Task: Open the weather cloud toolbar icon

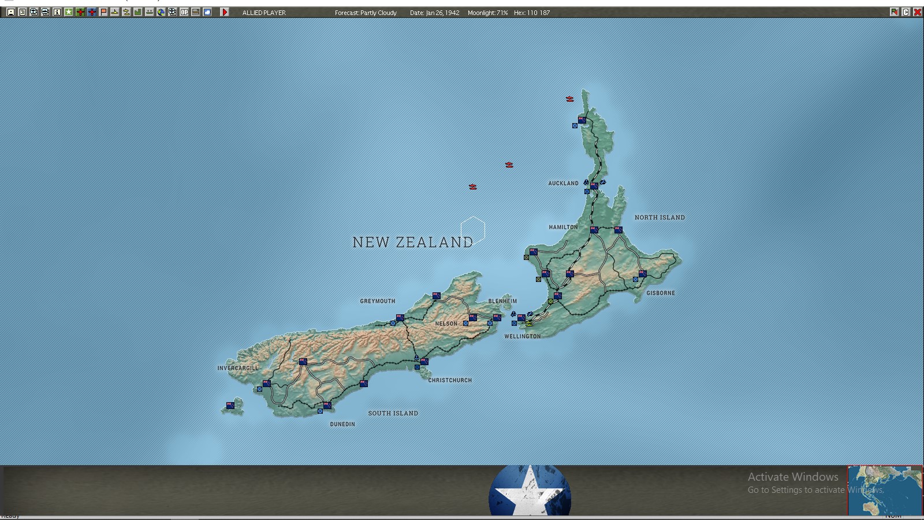Action: 207,12
